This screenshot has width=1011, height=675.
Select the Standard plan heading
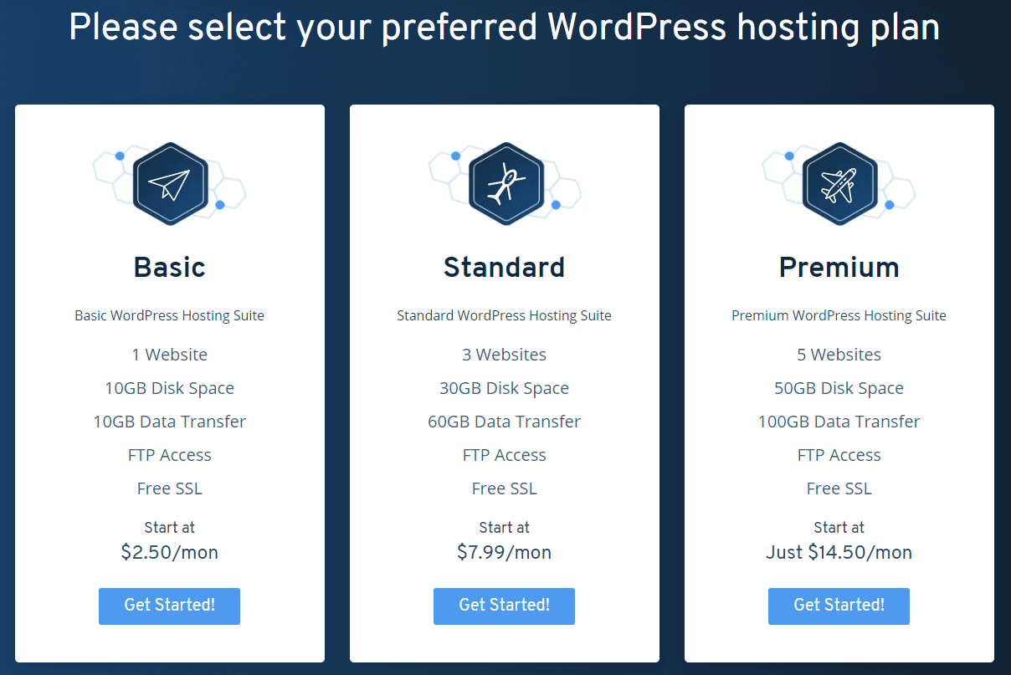pos(504,268)
